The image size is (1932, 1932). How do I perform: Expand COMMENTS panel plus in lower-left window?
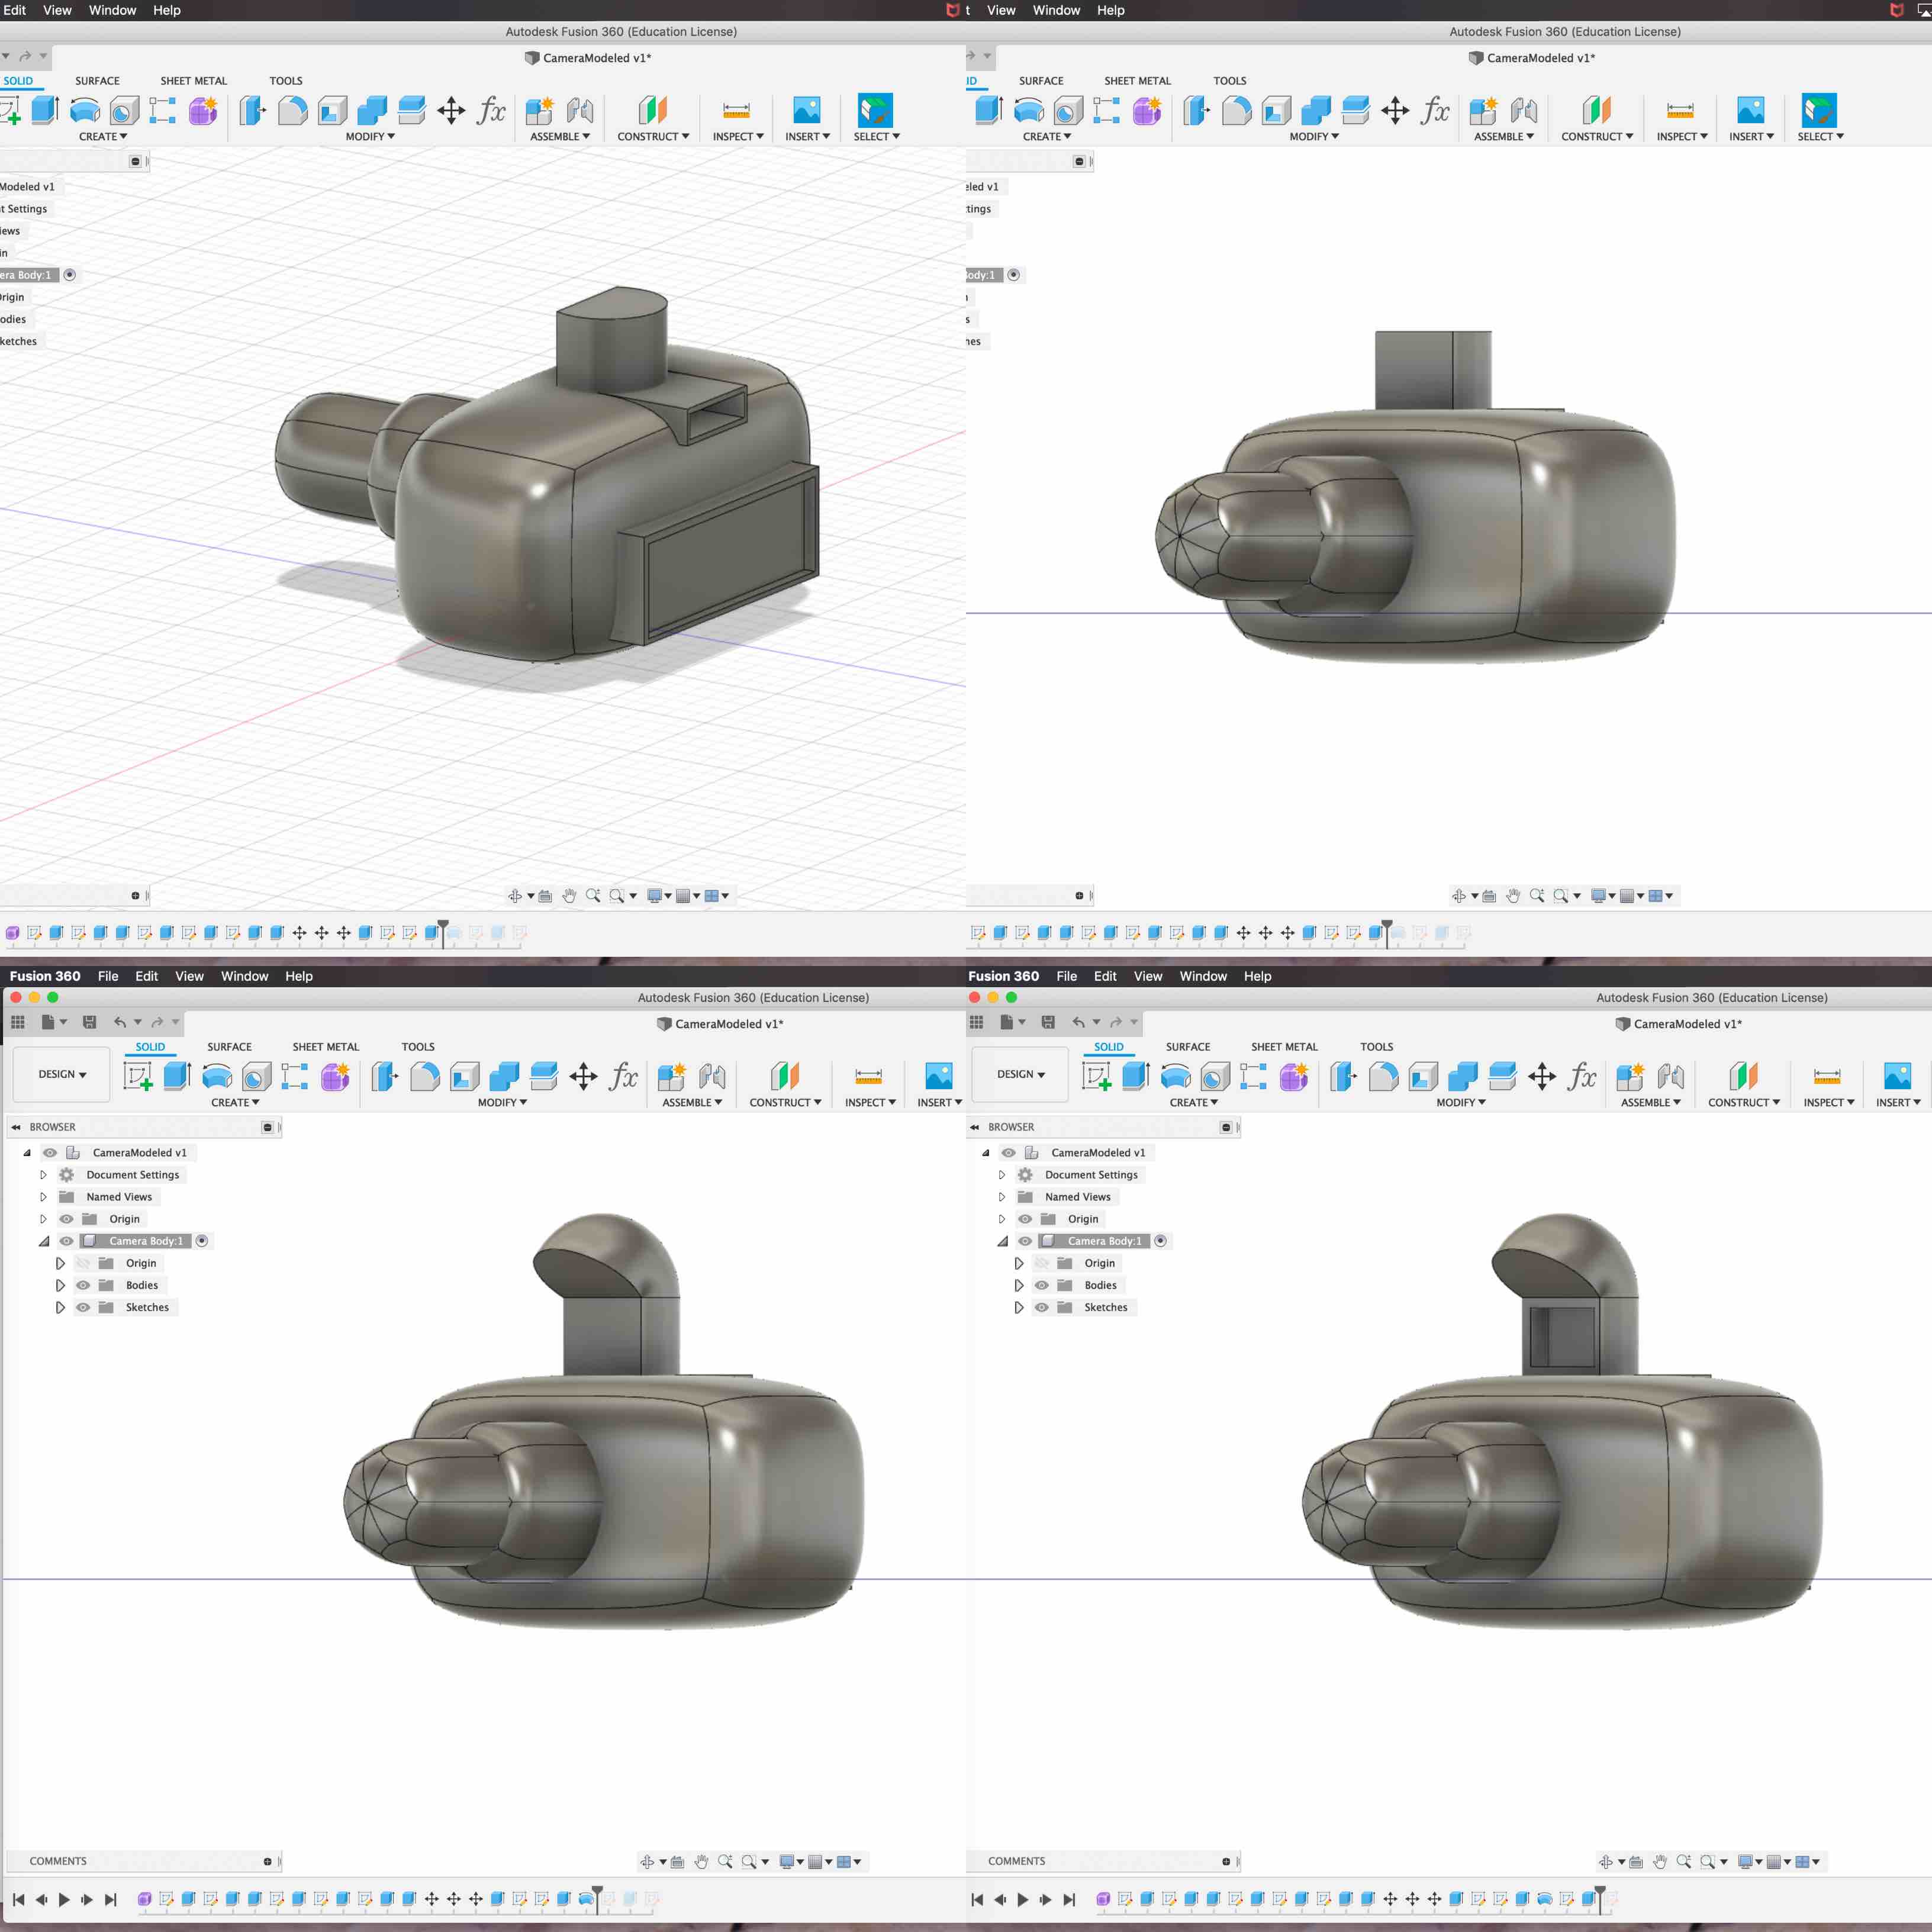(267, 1862)
